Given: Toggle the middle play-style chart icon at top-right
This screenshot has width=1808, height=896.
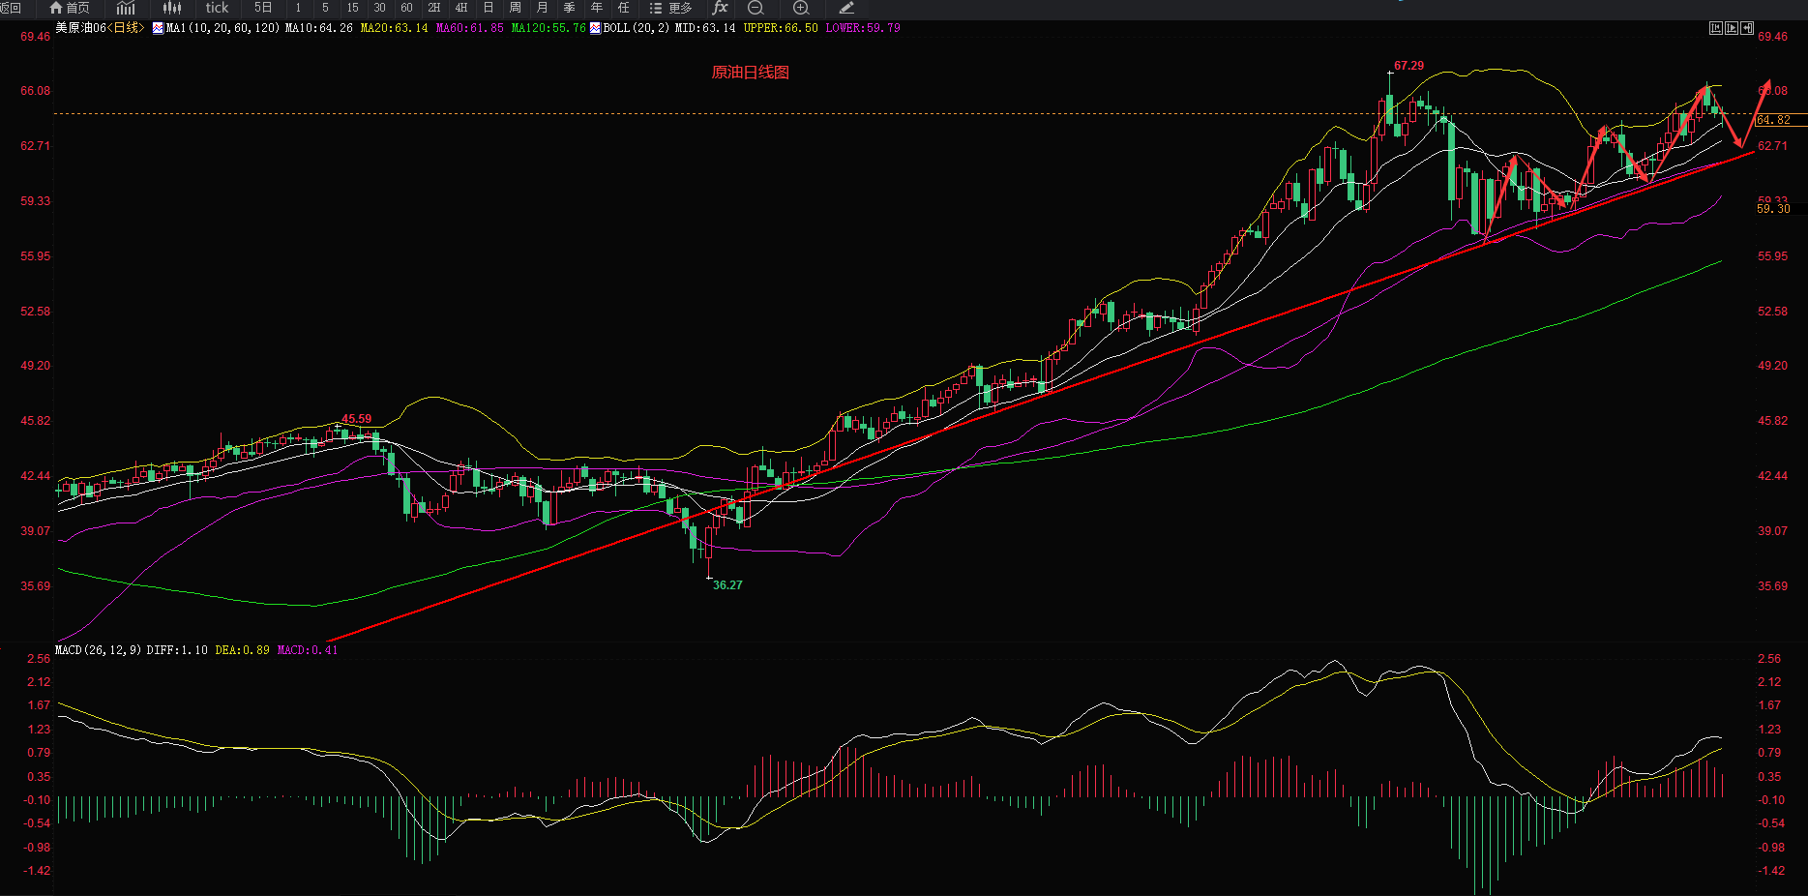Looking at the screenshot, I should pyautogui.click(x=1732, y=28).
